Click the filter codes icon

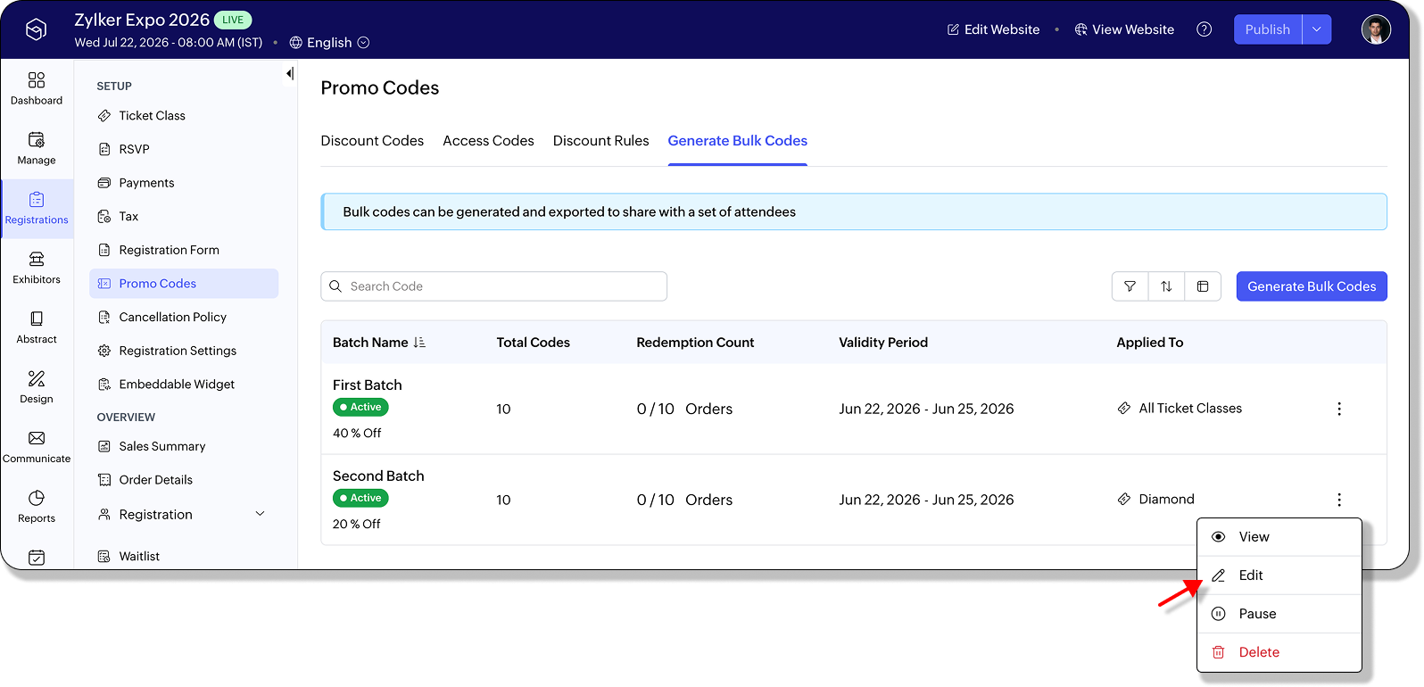[x=1130, y=286]
